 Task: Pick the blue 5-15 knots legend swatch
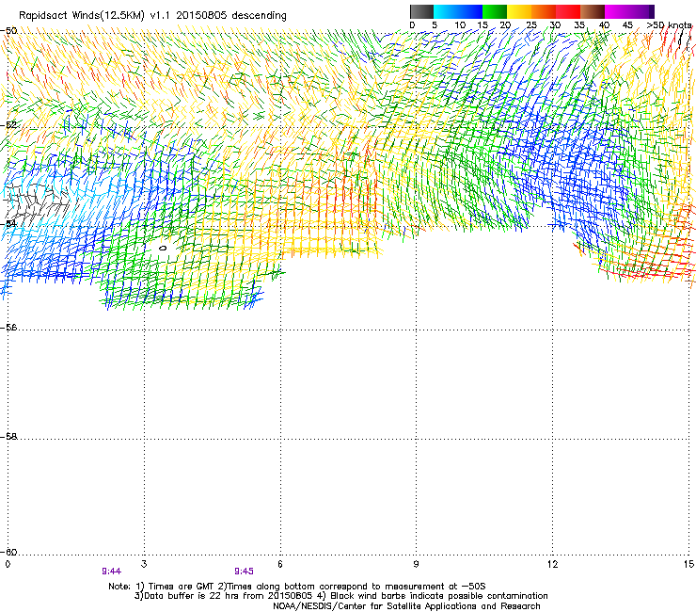click(458, 11)
